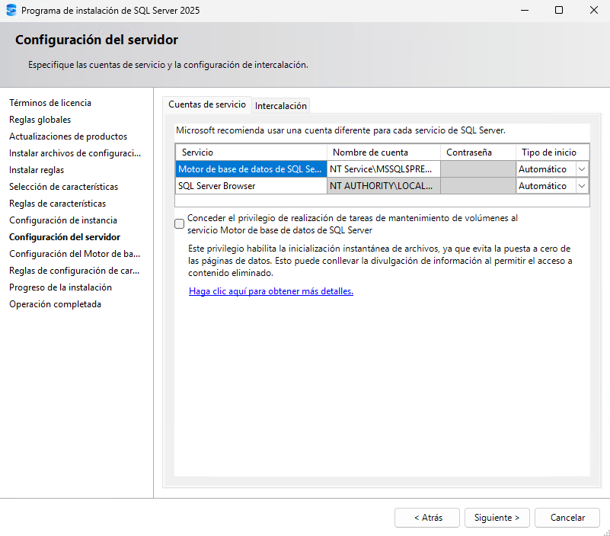Image resolution: width=610 pixels, height=536 pixels.
Task: Open startup type dropdown for database engine service
Action: 582,169
